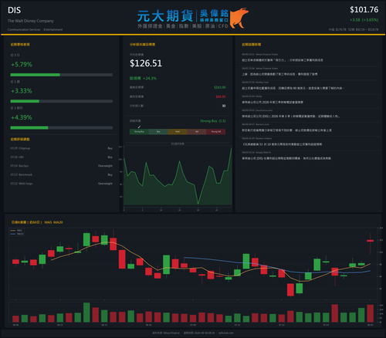Click the DIS ticker symbol
Screen dimensions: 386x338
(14, 10)
